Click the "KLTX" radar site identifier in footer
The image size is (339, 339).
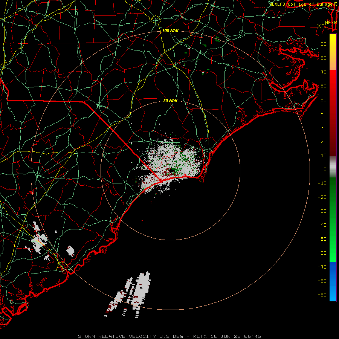click(x=200, y=336)
